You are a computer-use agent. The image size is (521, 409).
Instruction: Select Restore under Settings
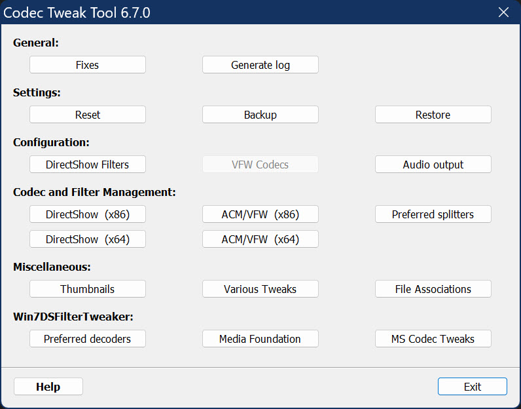coord(433,115)
